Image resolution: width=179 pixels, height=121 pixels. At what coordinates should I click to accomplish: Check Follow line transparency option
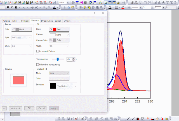coord(38,65)
